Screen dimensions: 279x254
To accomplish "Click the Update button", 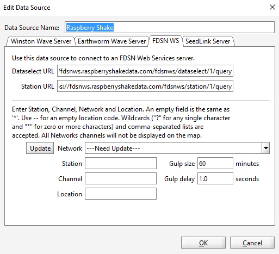I will coord(40,148).
